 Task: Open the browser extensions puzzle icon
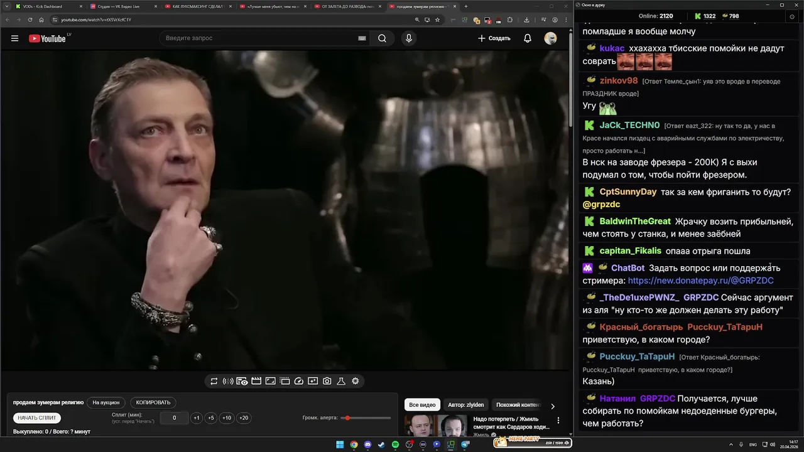coord(510,19)
